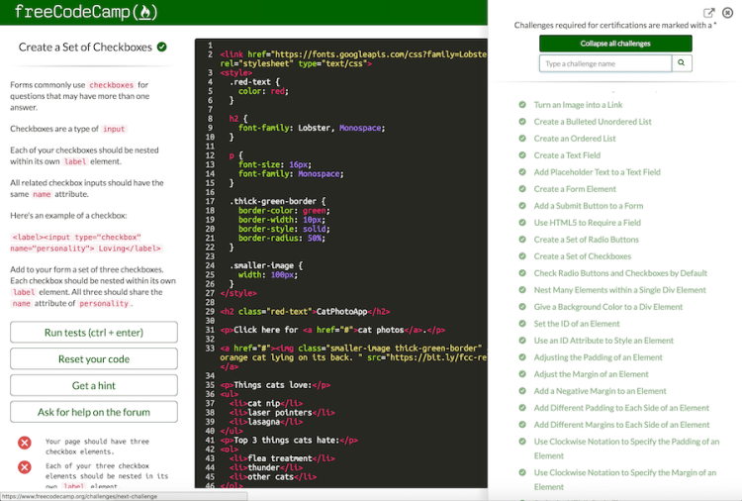Click the freeCodeCamp flame logo
742x501 pixels.
click(x=146, y=13)
